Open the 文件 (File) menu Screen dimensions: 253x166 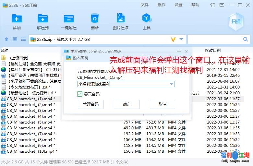point(145,5)
